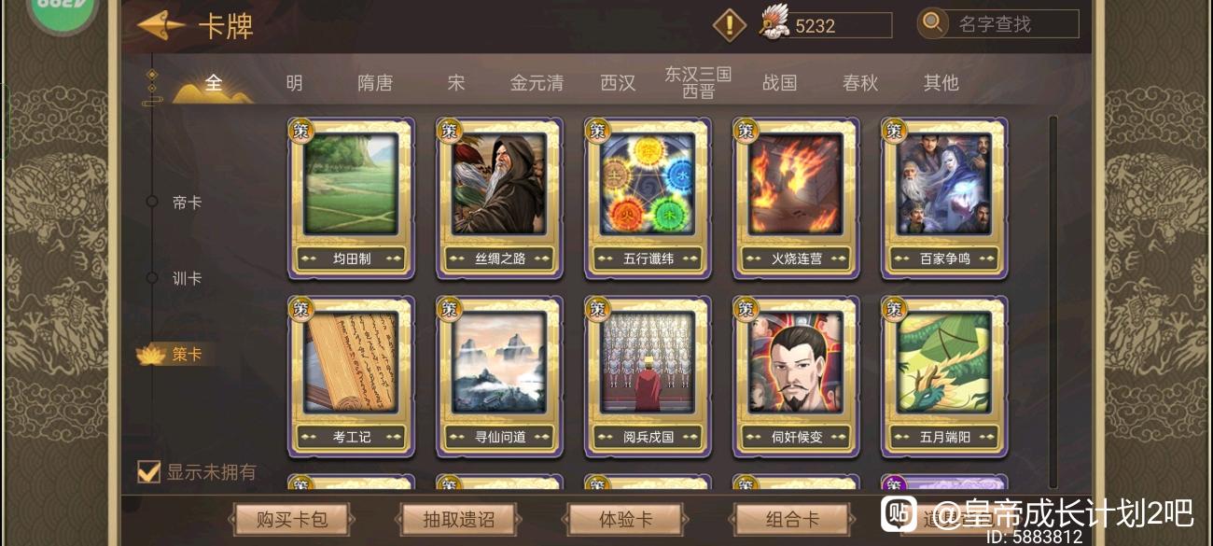Uncheck the 显示未拥有 checkbox

(149, 471)
